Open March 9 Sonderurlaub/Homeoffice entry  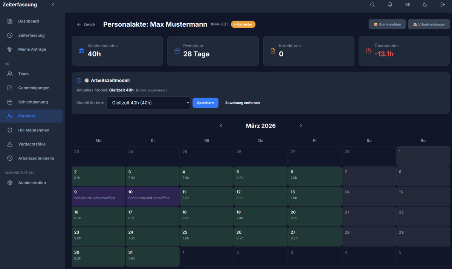click(98, 196)
